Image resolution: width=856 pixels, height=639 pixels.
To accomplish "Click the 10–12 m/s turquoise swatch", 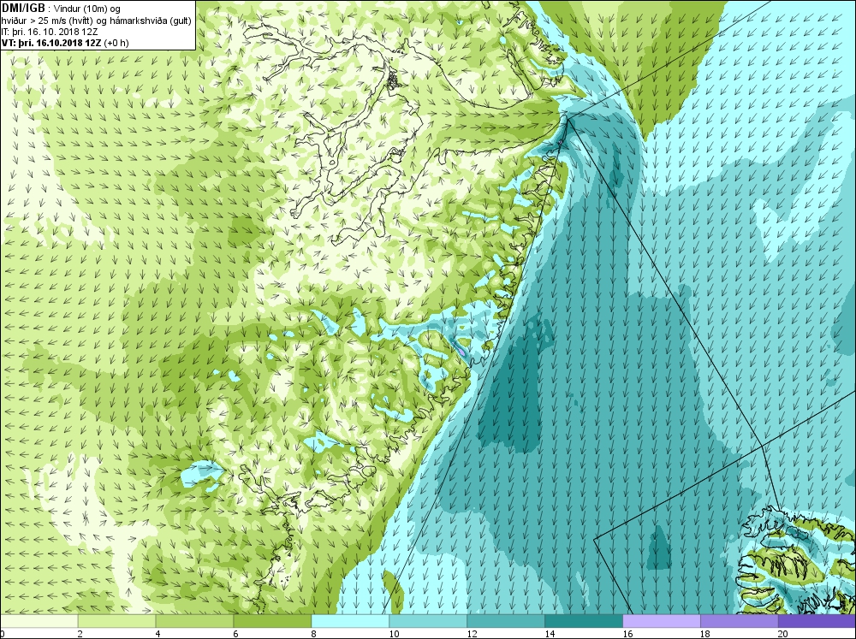I will pos(428,621).
